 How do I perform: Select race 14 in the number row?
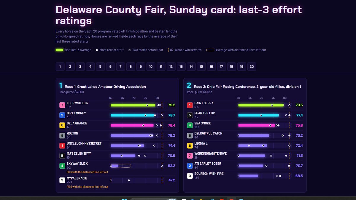pyautogui.click(x=191, y=67)
